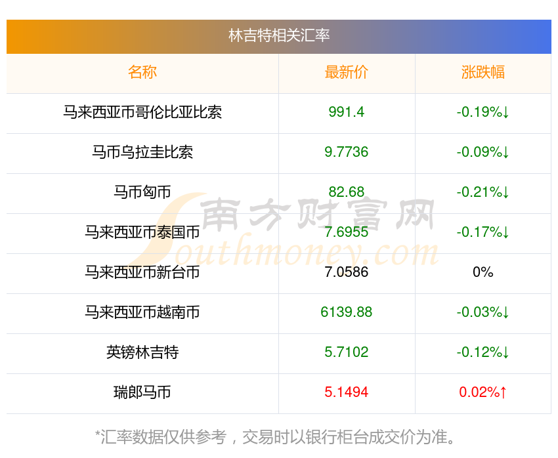Image resolution: width=558 pixels, height=458 pixels.
Task: Click the price 9.7736
Action: [x=346, y=152]
